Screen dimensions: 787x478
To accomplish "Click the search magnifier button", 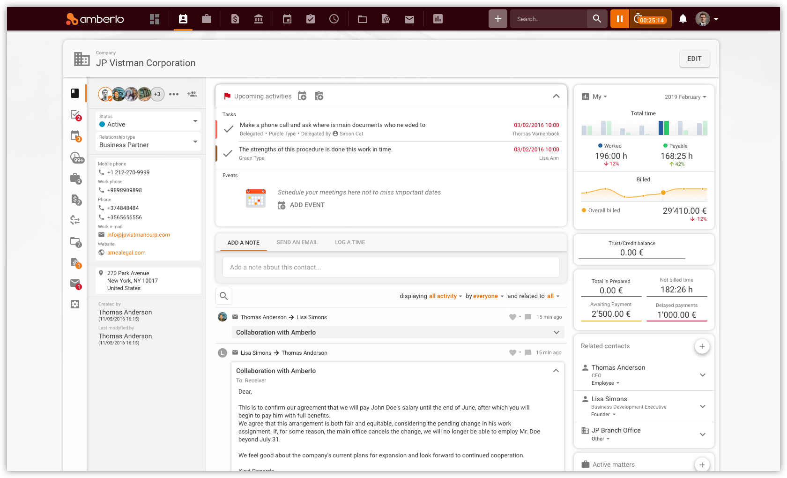I will click(x=597, y=19).
